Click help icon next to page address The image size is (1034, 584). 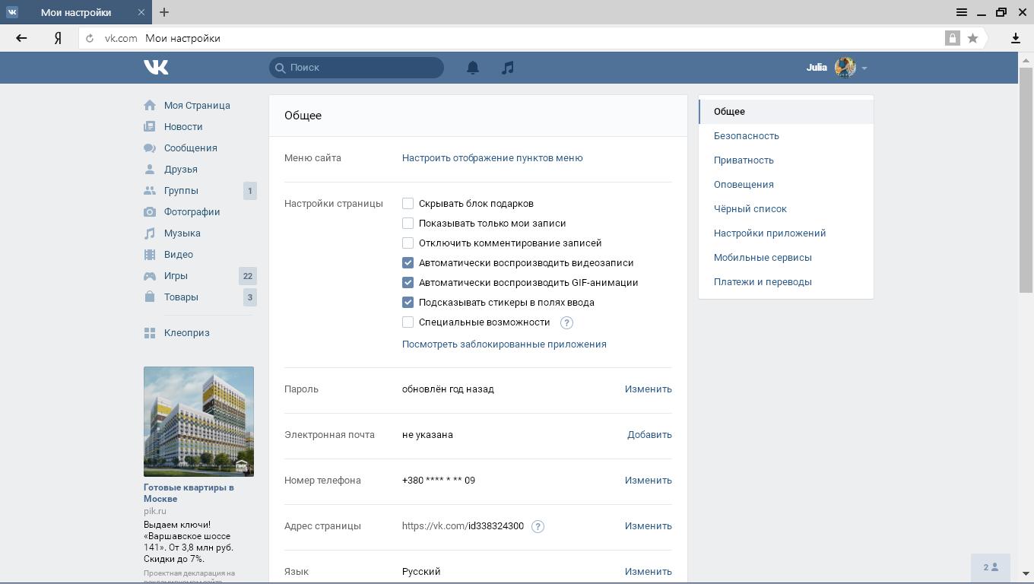538,526
